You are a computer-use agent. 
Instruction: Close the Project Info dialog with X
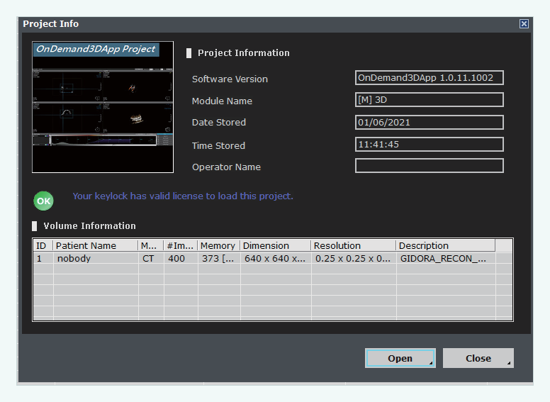[x=524, y=23]
